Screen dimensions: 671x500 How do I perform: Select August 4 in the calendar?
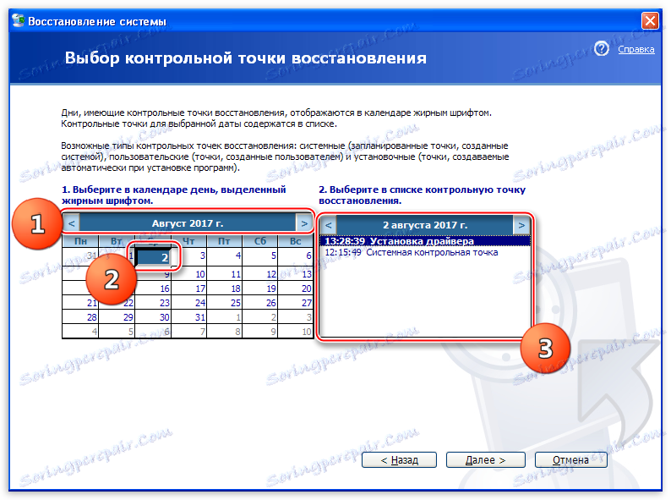pyautogui.click(x=224, y=256)
